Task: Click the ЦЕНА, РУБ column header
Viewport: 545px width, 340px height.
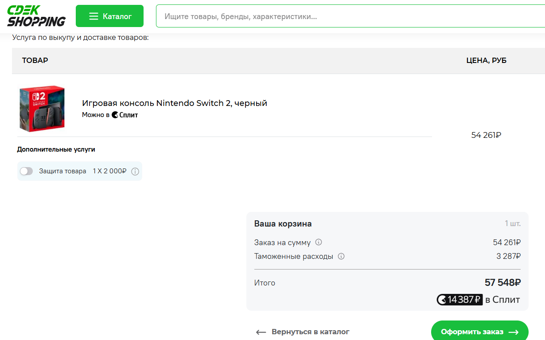Action: point(487,61)
